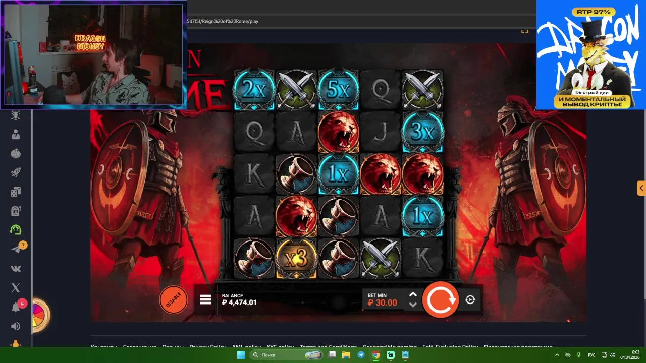Click the BET MIN ₽ 30.00 field
The height and width of the screenshot is (363, 646).
coord(383,299)
